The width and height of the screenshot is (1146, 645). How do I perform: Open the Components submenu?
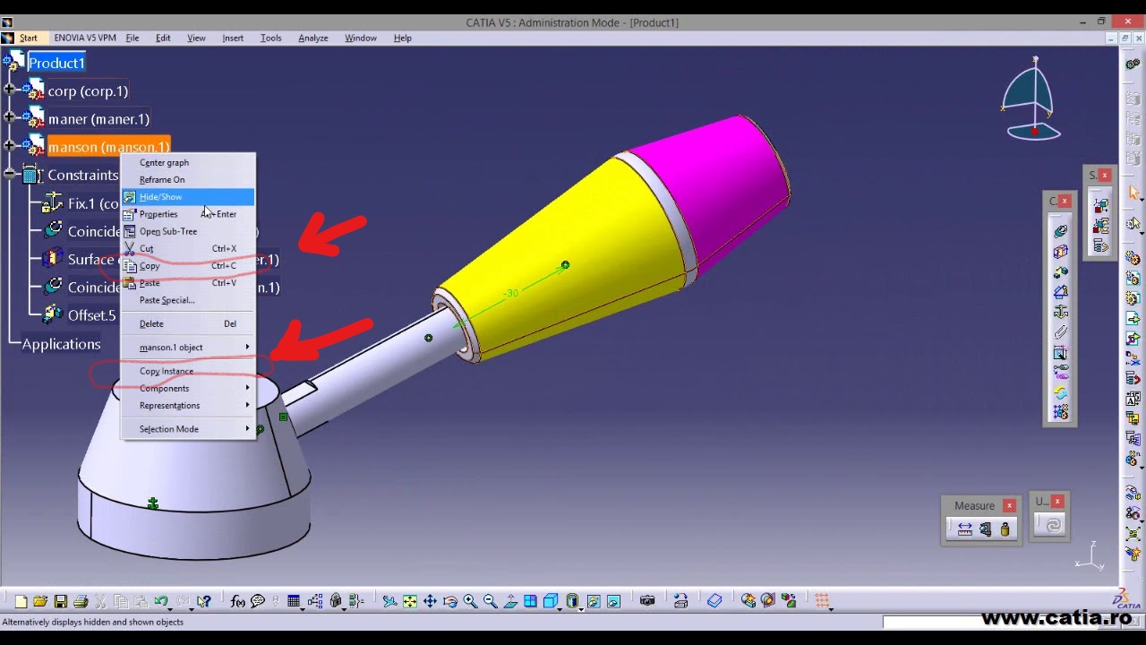[x=188, y=389]
